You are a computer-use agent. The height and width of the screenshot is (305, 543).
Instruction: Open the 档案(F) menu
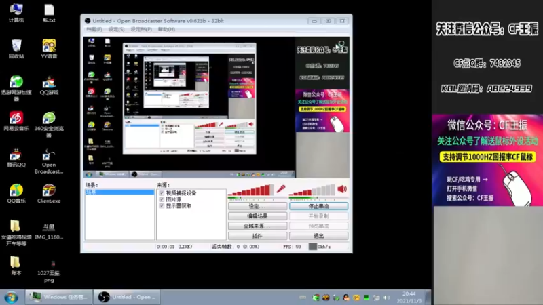(94, 29)
